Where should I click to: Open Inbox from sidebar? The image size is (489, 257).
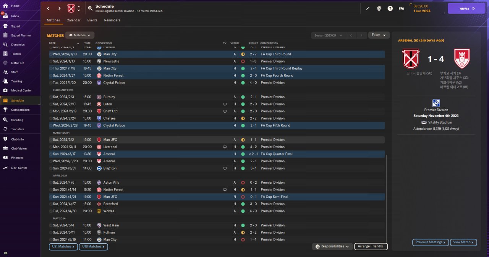[5, 16]
